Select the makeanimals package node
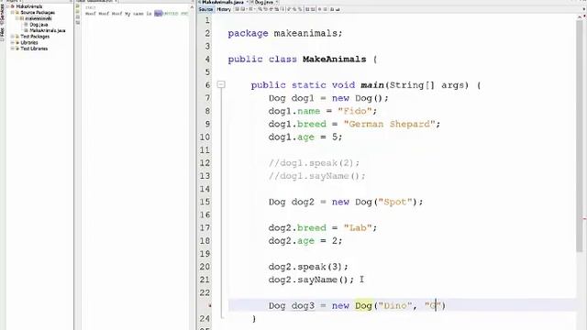The height and width of the screenshot is (330, 587). point(39,18)
